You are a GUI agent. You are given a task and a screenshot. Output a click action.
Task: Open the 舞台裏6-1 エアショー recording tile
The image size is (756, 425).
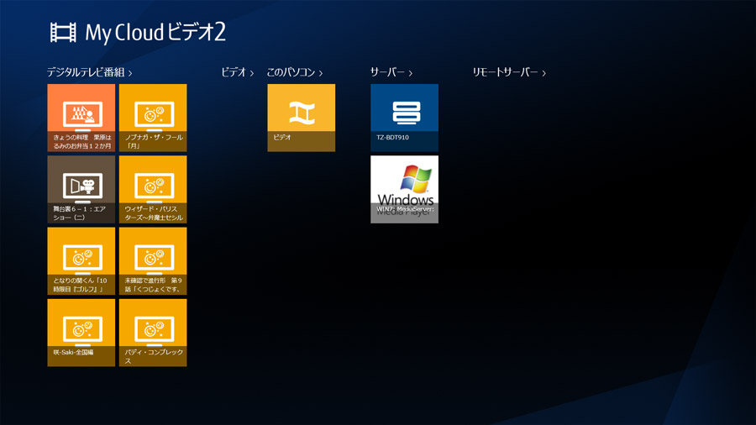pyautogui.click(x=81, y=189)
